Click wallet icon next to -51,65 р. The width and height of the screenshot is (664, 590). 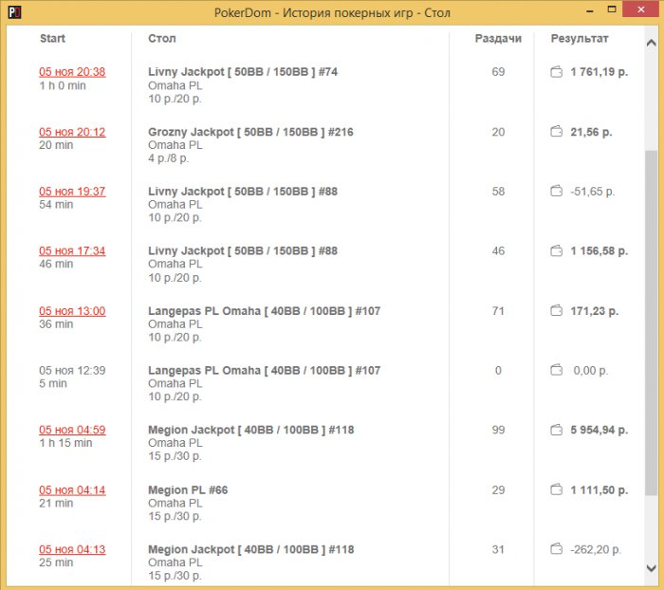[556, 192]
